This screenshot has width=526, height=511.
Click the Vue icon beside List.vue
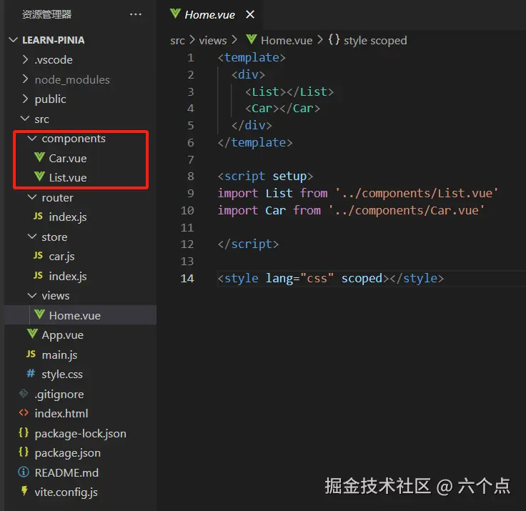click(x=39, y=177)
